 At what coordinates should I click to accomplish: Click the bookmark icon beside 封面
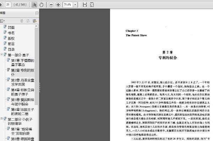click(x=5, y=27)
